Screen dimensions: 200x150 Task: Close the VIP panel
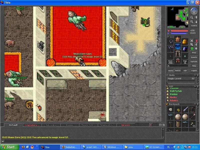pyautogui.click(x=197, y=86)
